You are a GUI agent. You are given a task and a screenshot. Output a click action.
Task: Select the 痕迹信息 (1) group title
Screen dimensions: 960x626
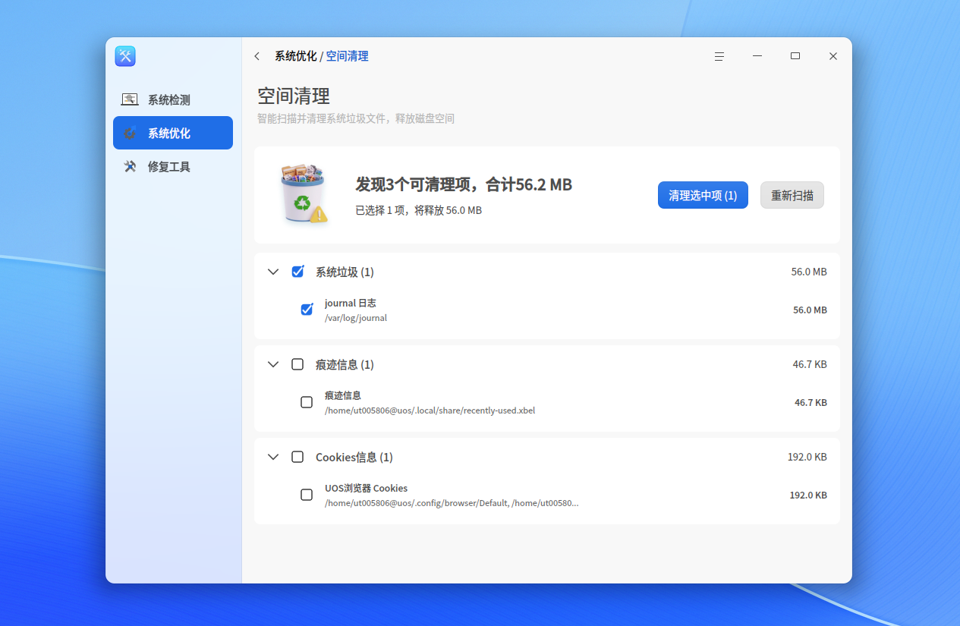tap(345, 364)
